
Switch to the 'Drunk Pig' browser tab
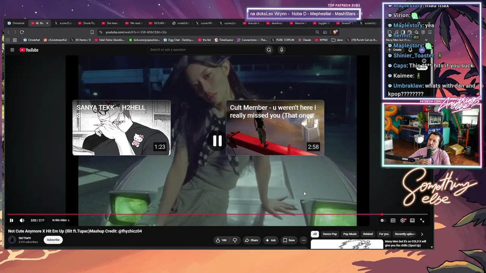(x=87, y=23)
